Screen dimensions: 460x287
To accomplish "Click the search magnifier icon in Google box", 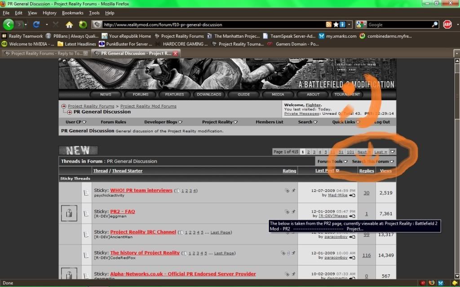I will pos(435,25).
